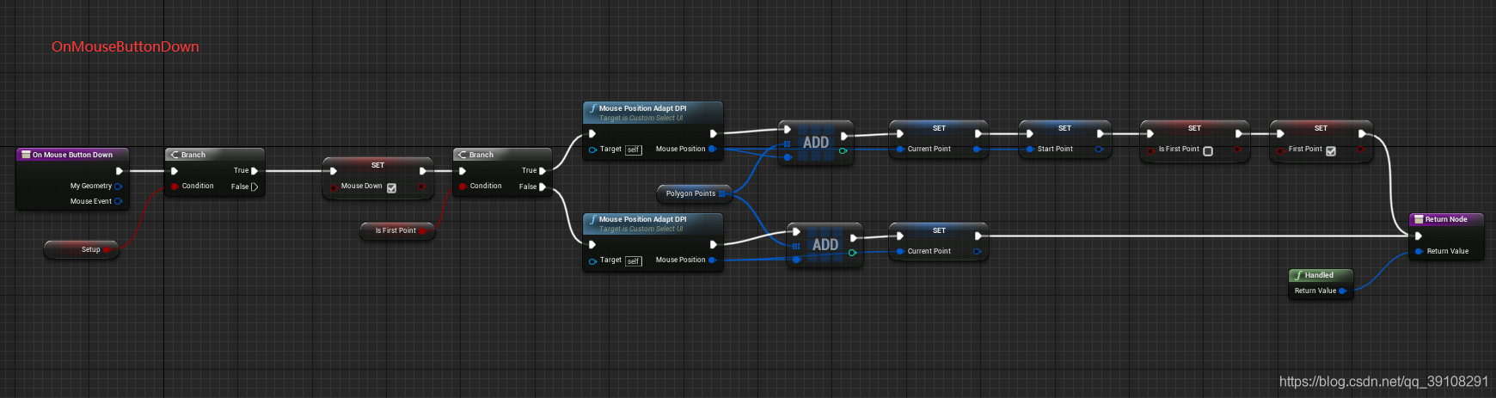1496x398 pixels.
Task: Select the Mouse Position Adapt DPI node on the False path
Action: (653, 242)
